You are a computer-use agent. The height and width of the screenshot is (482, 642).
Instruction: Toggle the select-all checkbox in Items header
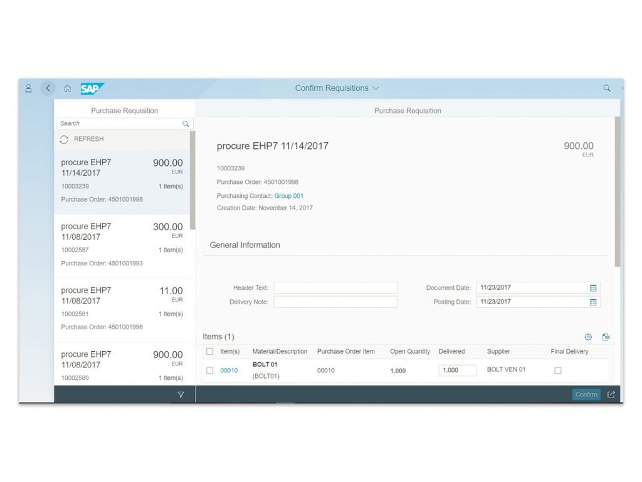pos(210,351)
